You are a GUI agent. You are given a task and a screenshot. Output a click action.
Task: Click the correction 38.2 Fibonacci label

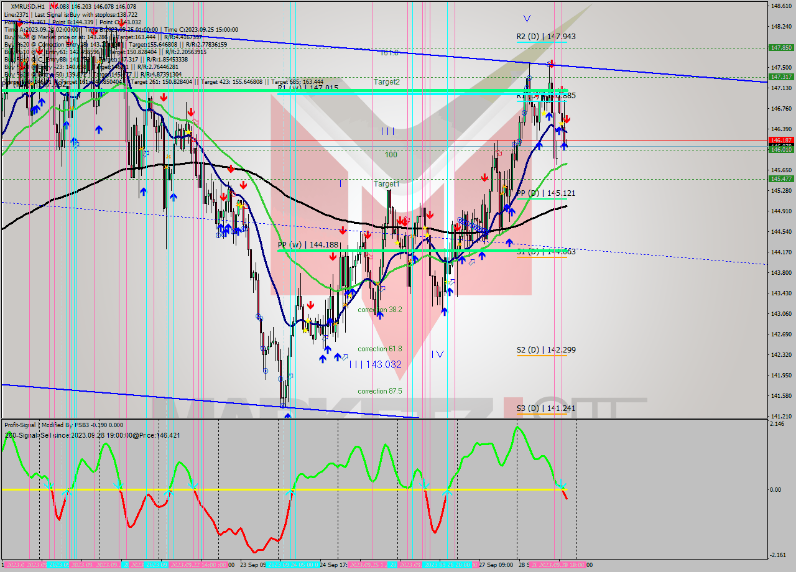[x=379, y=310]
